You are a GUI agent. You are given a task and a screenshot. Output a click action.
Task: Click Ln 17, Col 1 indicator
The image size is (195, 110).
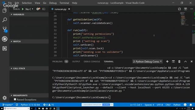pos(136,105)
